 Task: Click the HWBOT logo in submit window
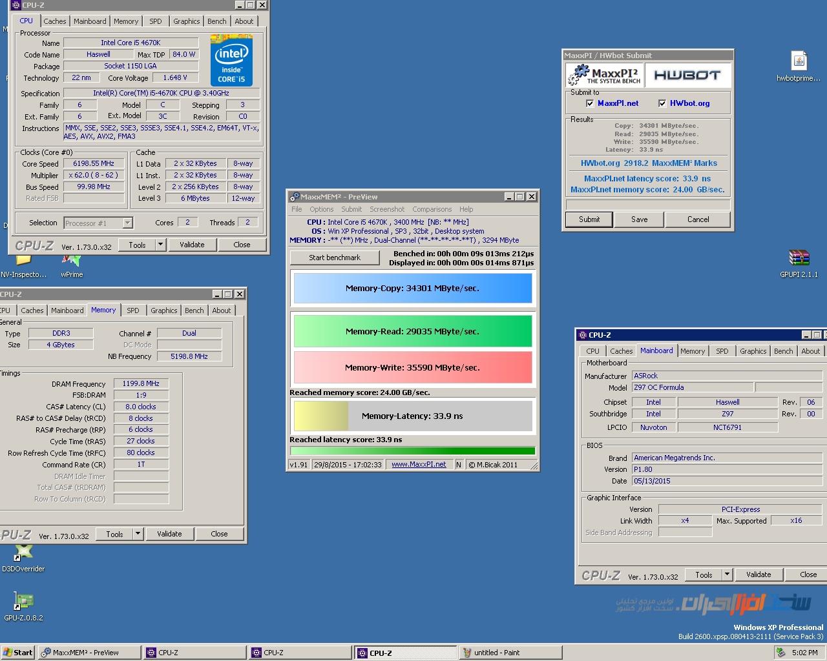pos(687,75)
